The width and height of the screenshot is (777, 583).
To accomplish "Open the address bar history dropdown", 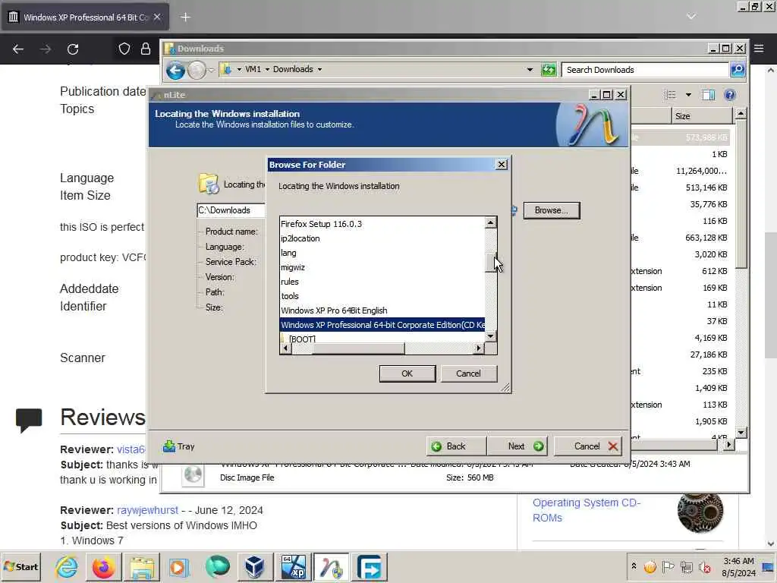I will coord(530,69).
